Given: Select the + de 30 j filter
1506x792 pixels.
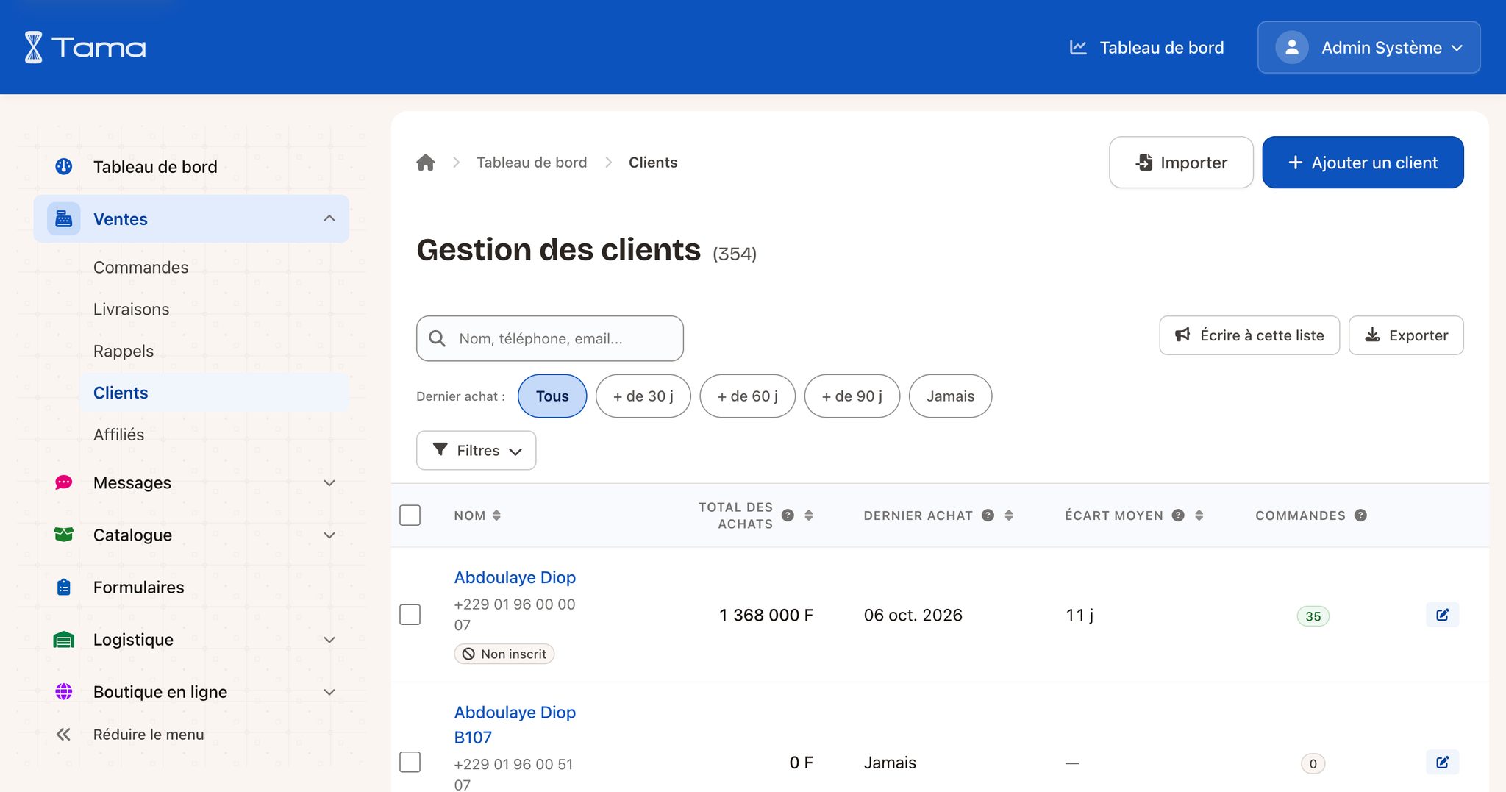Looking at the screenshot, I should (x=643, y=396).
